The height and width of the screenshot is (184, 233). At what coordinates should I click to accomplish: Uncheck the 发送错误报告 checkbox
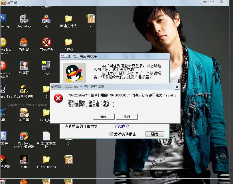pos(111,134)
